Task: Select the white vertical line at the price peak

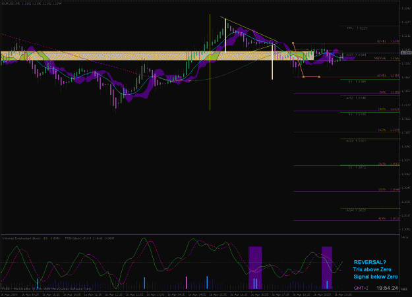Action: 225,36
